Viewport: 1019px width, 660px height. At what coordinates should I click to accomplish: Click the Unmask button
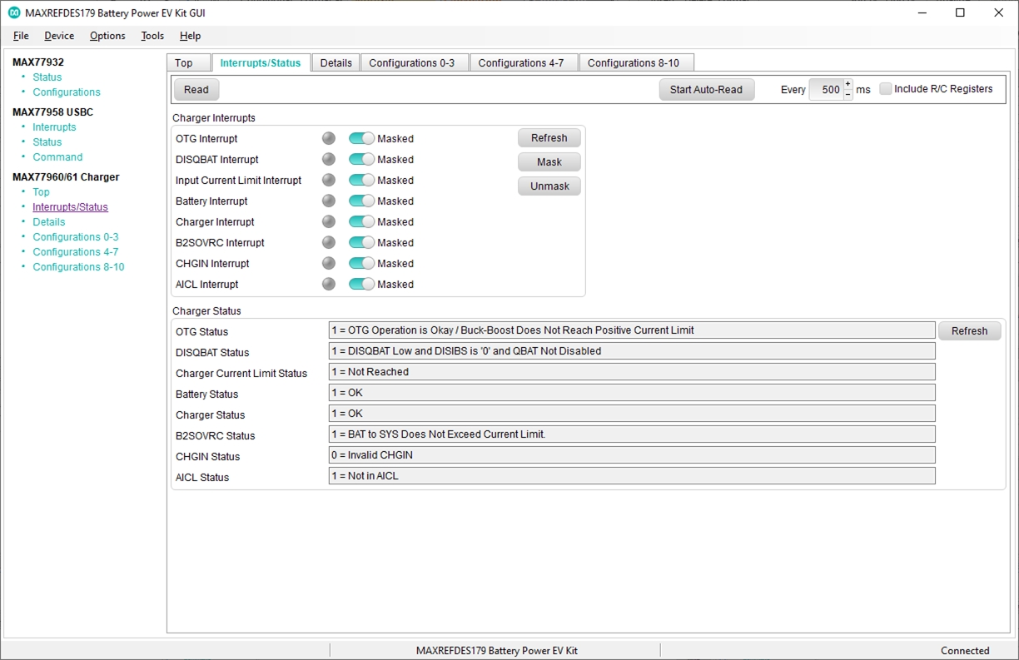pyautogui.click(x=549, y=186)
